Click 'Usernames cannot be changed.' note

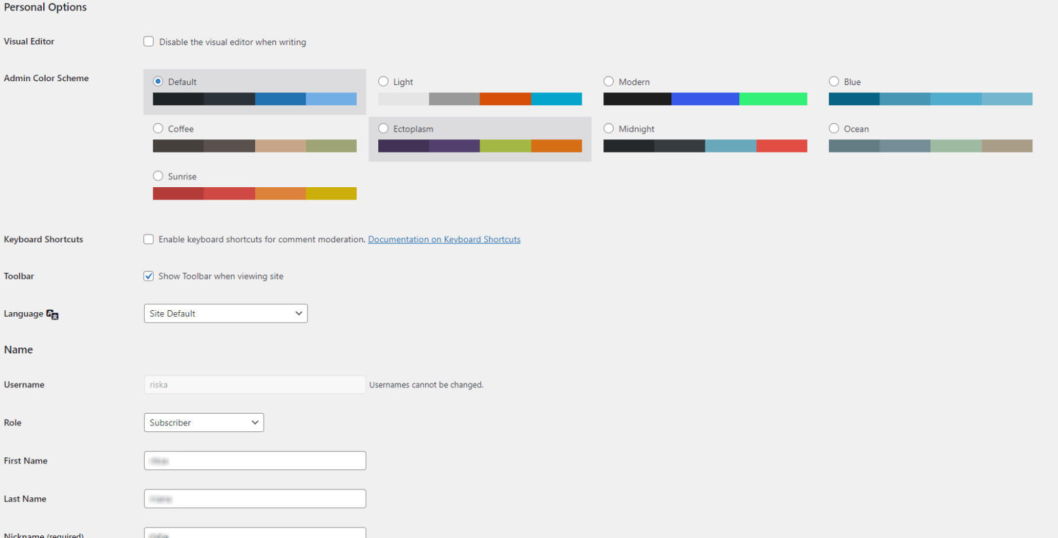tap(426, 385)
